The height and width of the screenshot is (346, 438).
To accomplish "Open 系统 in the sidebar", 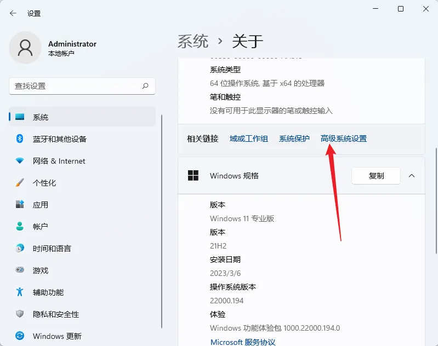I will pyautogui.click(x=82, y=117).
